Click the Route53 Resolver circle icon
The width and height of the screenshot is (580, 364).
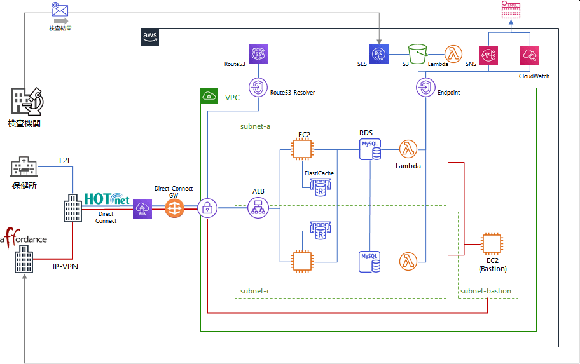[258, 88]
